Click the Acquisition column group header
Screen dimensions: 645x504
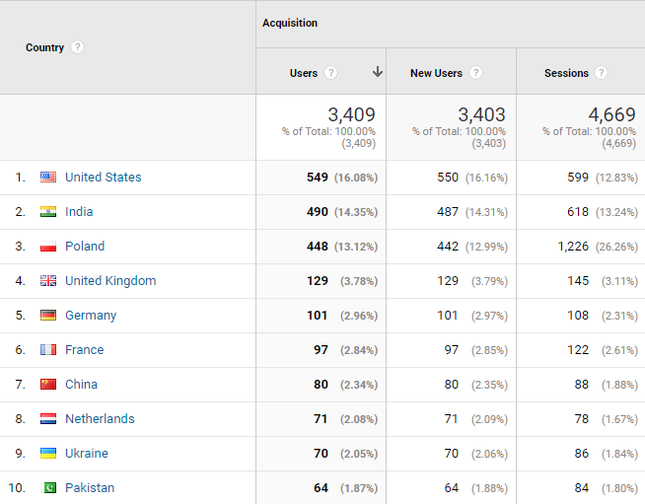click(x=290, y=23)
